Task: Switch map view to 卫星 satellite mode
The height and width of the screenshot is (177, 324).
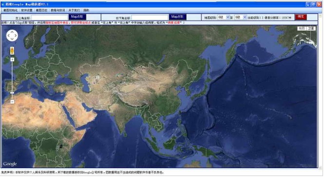Action: pos(311,28)
